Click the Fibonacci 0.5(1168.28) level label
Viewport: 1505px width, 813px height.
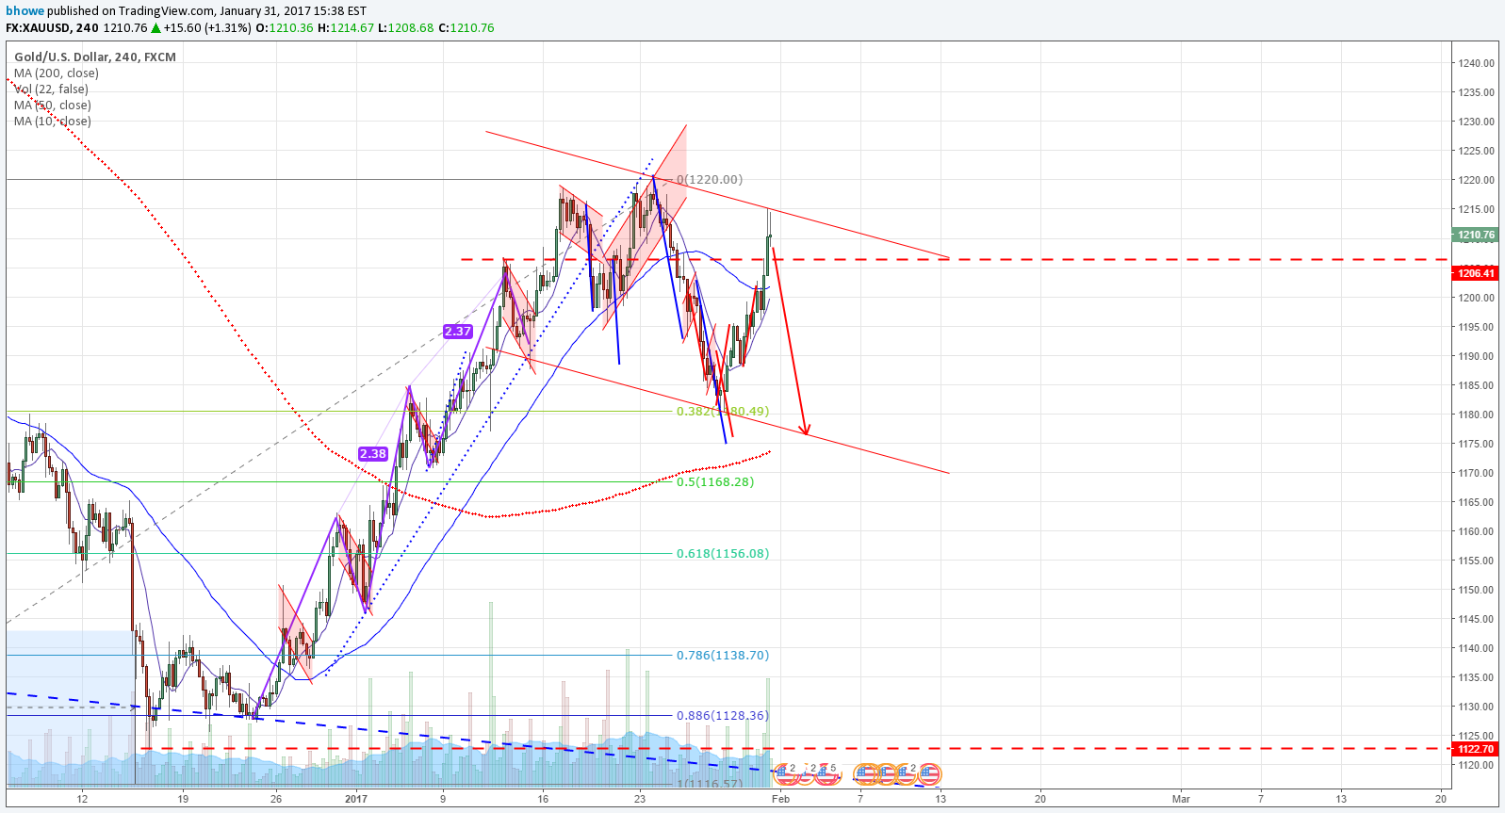tap(715, 481)
